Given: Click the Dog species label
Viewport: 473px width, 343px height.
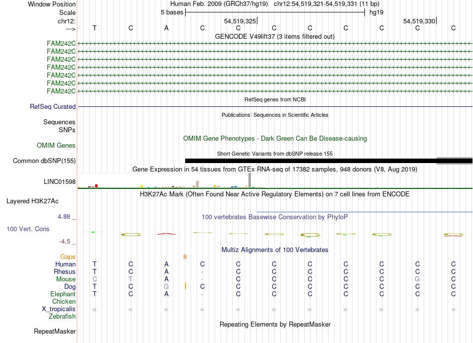Looking at the screenshot, I should point(70,287).
